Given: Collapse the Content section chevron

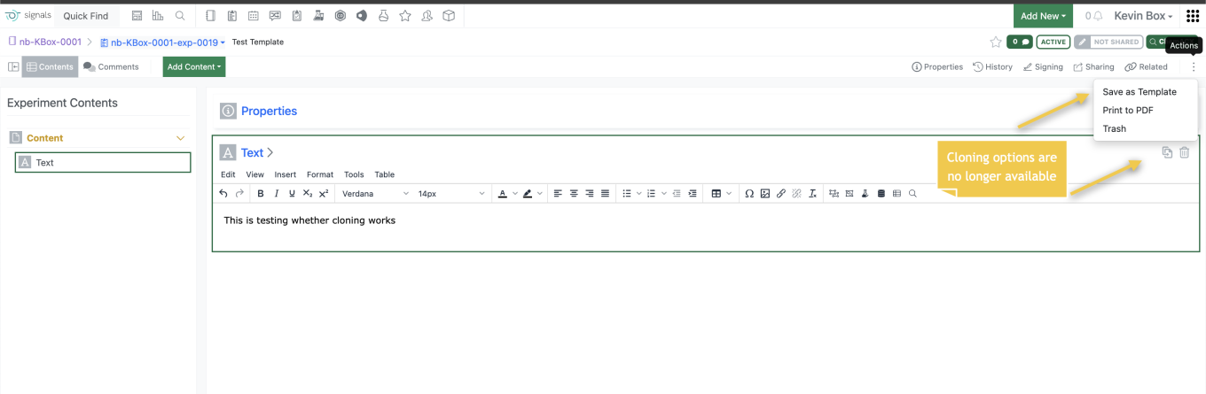Looking at the screenshot, I should 181,138.
